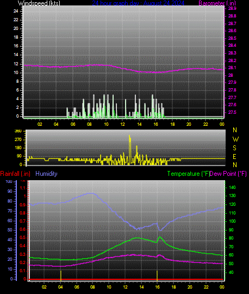
Task: Click the 360 wind direction axis value
Action: pyautogui.click(x=18, y=131)
